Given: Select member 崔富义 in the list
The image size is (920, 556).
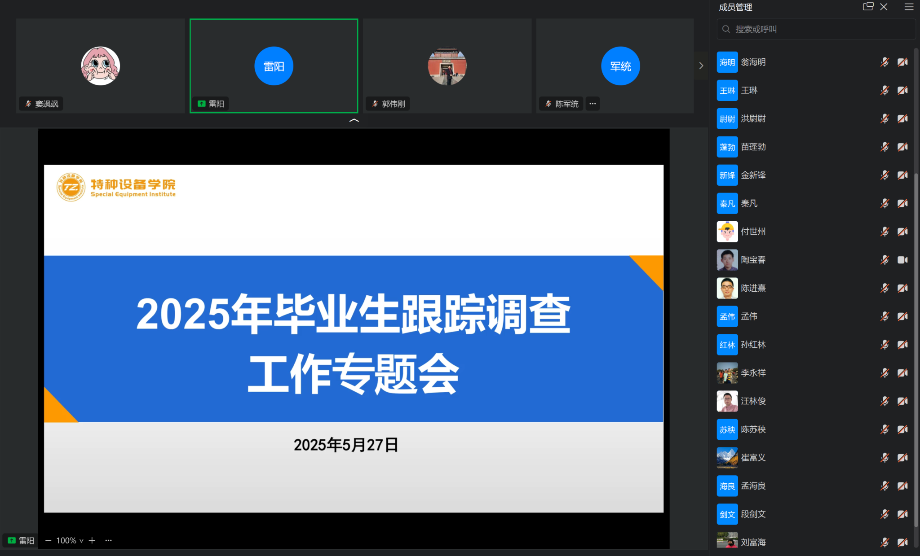Looking at the screenshot, I should click(753, 458).
